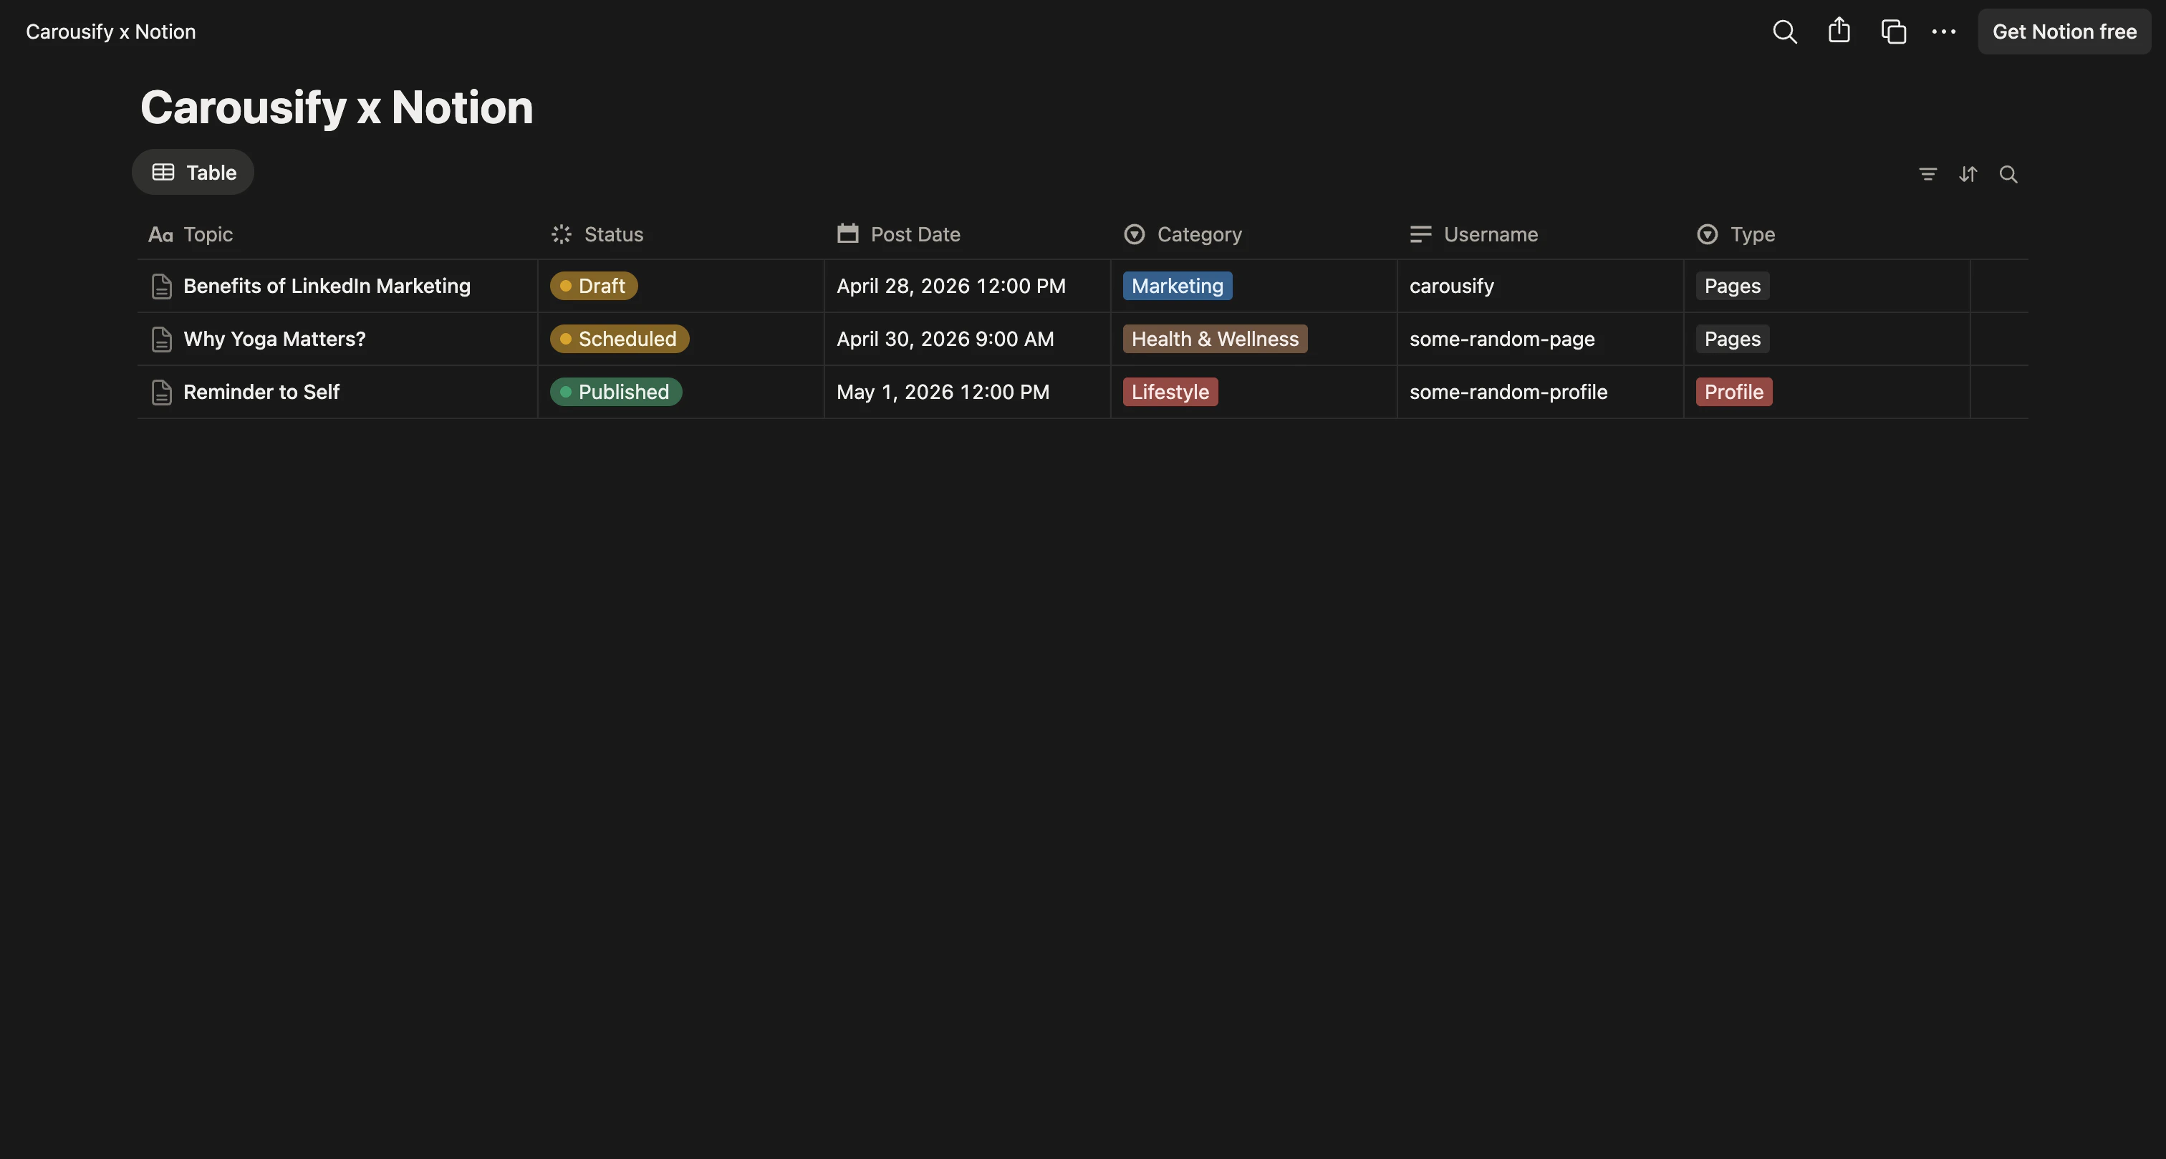Click the select icon in Category header
This screenshot has height=1159, width=2166.
click(x=1135, y=235)
